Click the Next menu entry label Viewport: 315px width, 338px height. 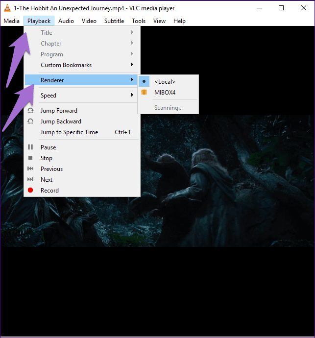47,180
